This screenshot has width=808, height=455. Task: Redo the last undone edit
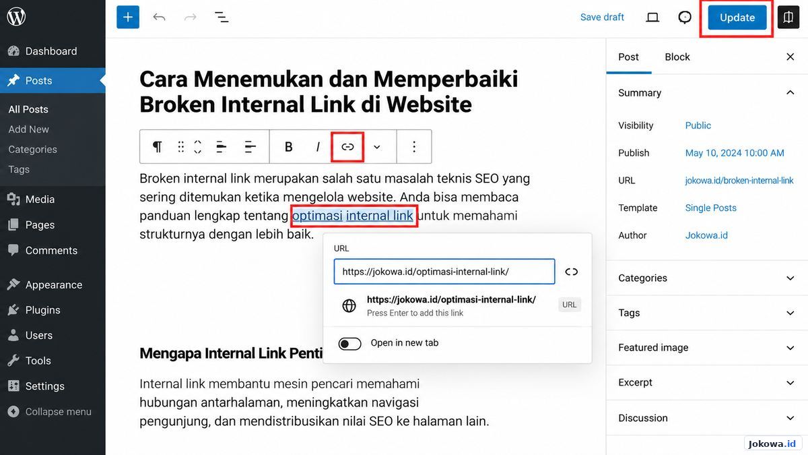click(x=191, y=17)
